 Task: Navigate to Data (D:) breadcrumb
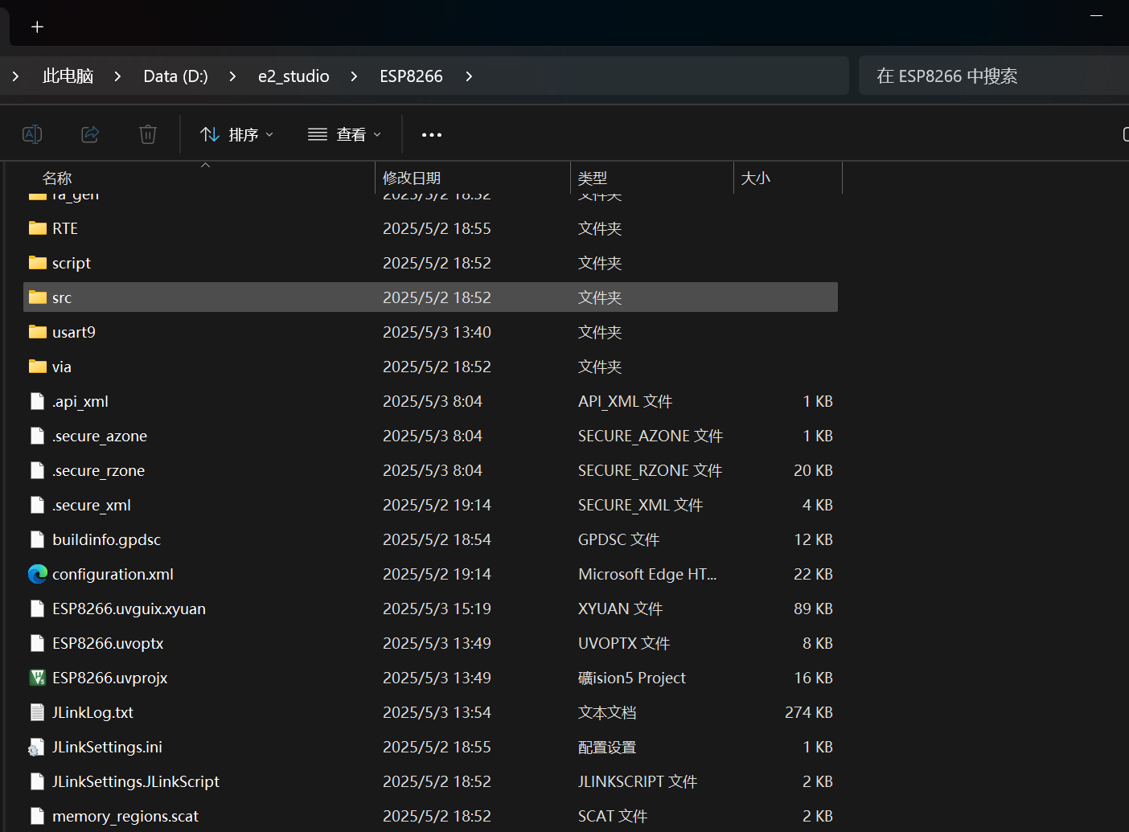point(175,76)
